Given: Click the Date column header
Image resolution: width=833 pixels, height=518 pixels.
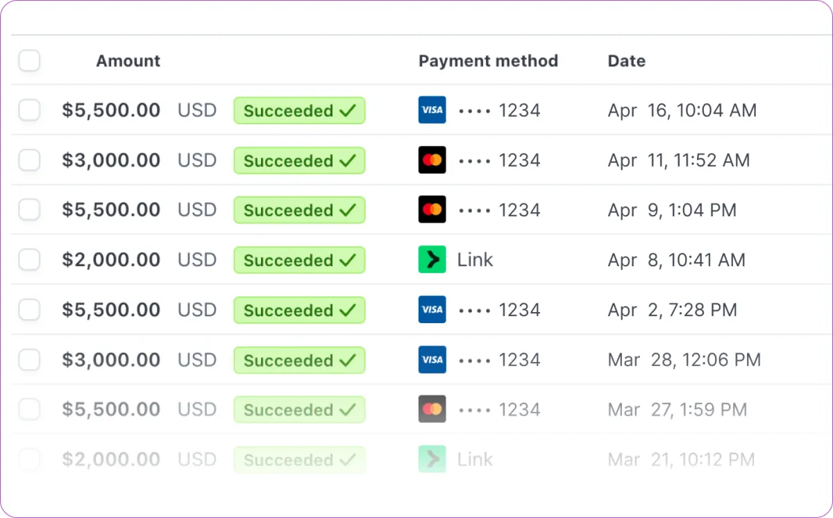Looking at the screenshot, I should pos(627,61).
